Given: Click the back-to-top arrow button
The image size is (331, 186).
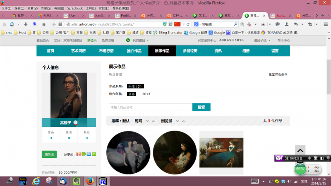Looking at the screenshot, I should click(300, 150).
